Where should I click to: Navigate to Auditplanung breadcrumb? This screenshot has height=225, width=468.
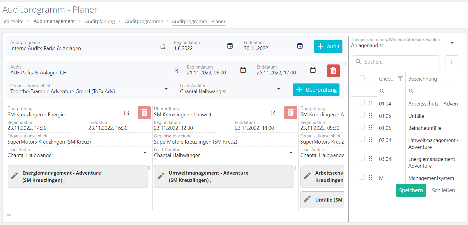click(x=100, y=21)
